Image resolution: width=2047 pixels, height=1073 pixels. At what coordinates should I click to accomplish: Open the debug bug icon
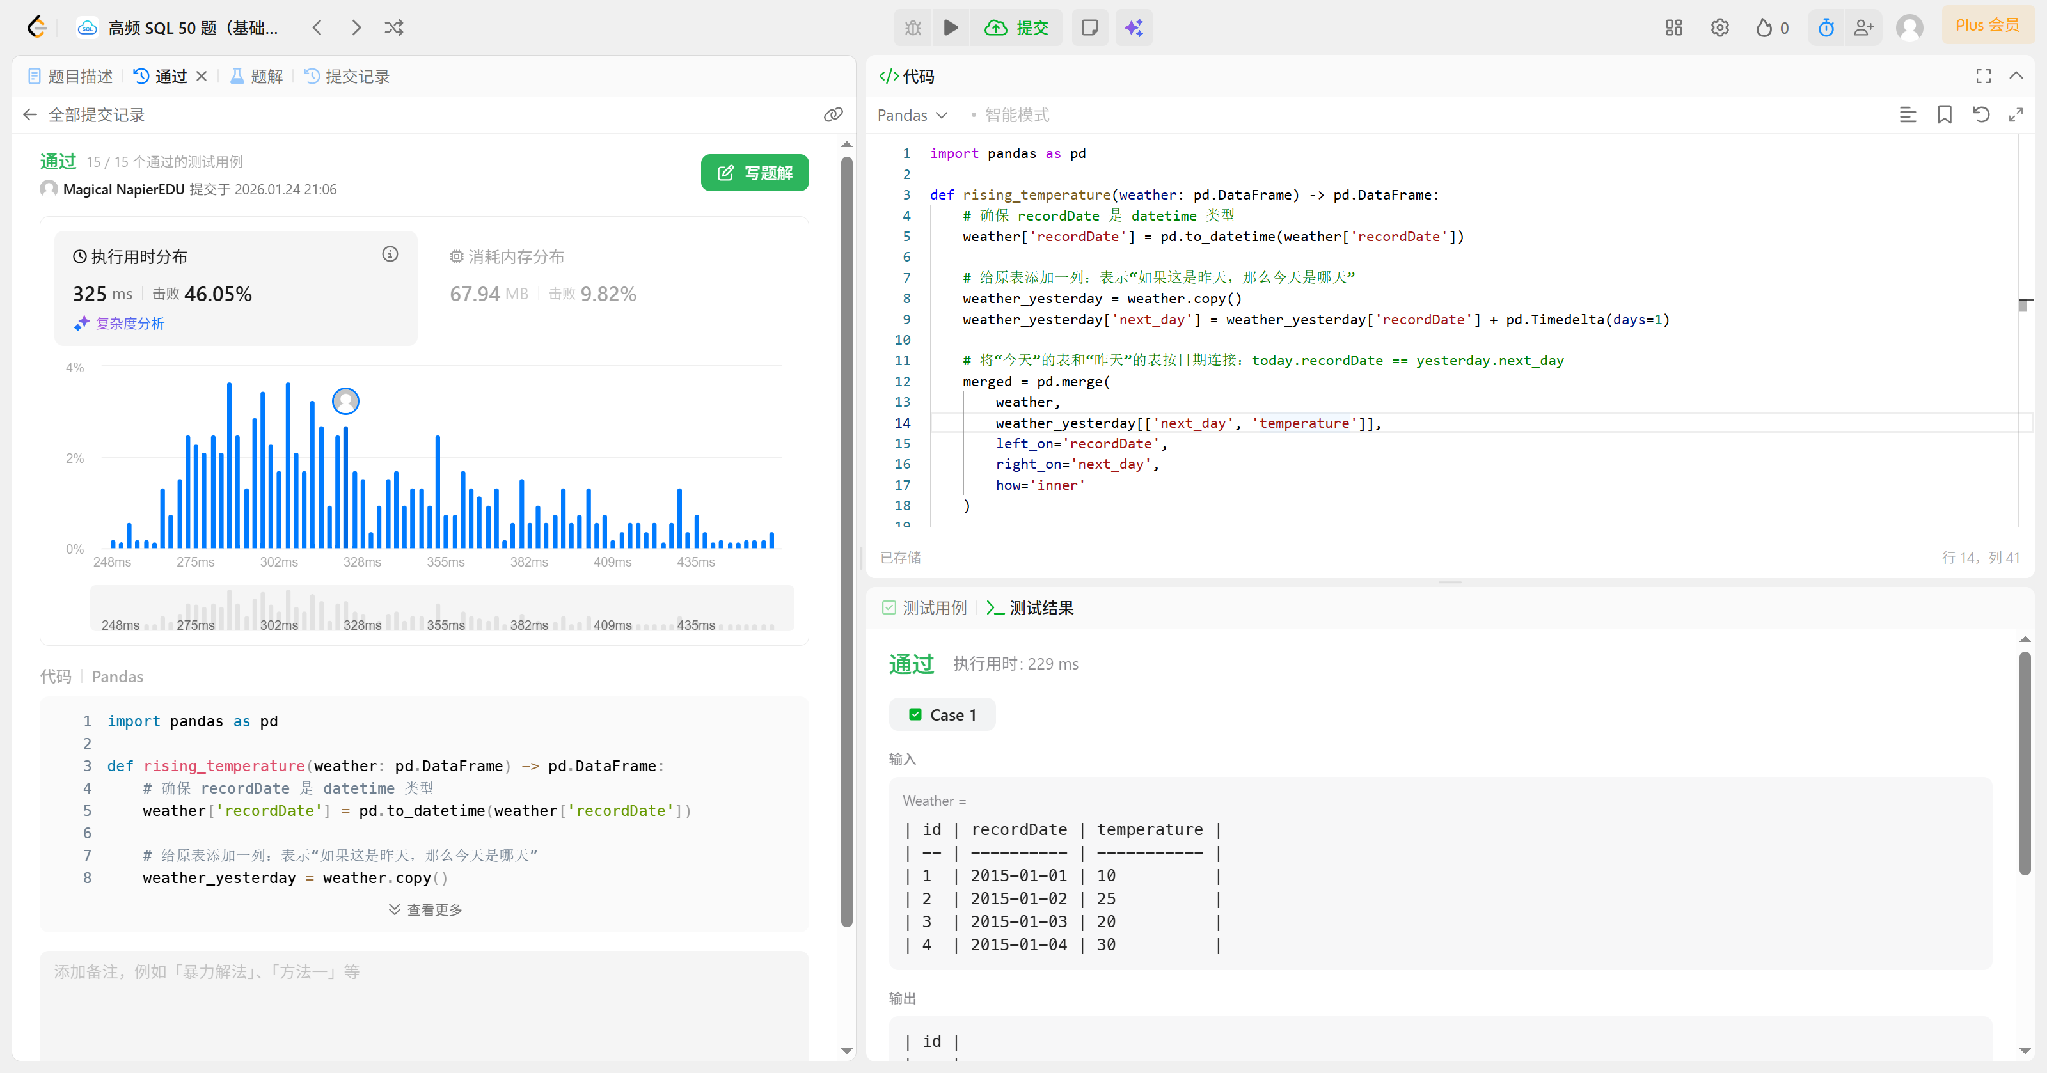(912, 27)
